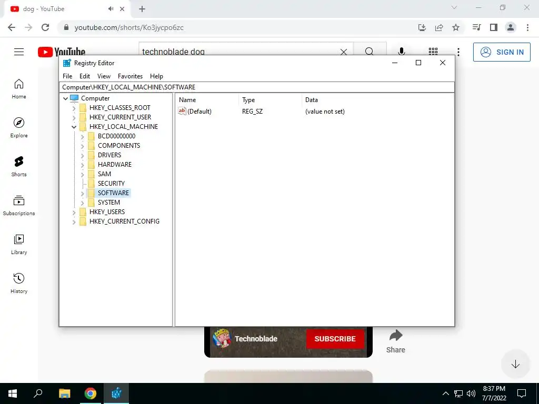Open the View menu in Registry Editor

pyautogui.click(x=104, y=76)
